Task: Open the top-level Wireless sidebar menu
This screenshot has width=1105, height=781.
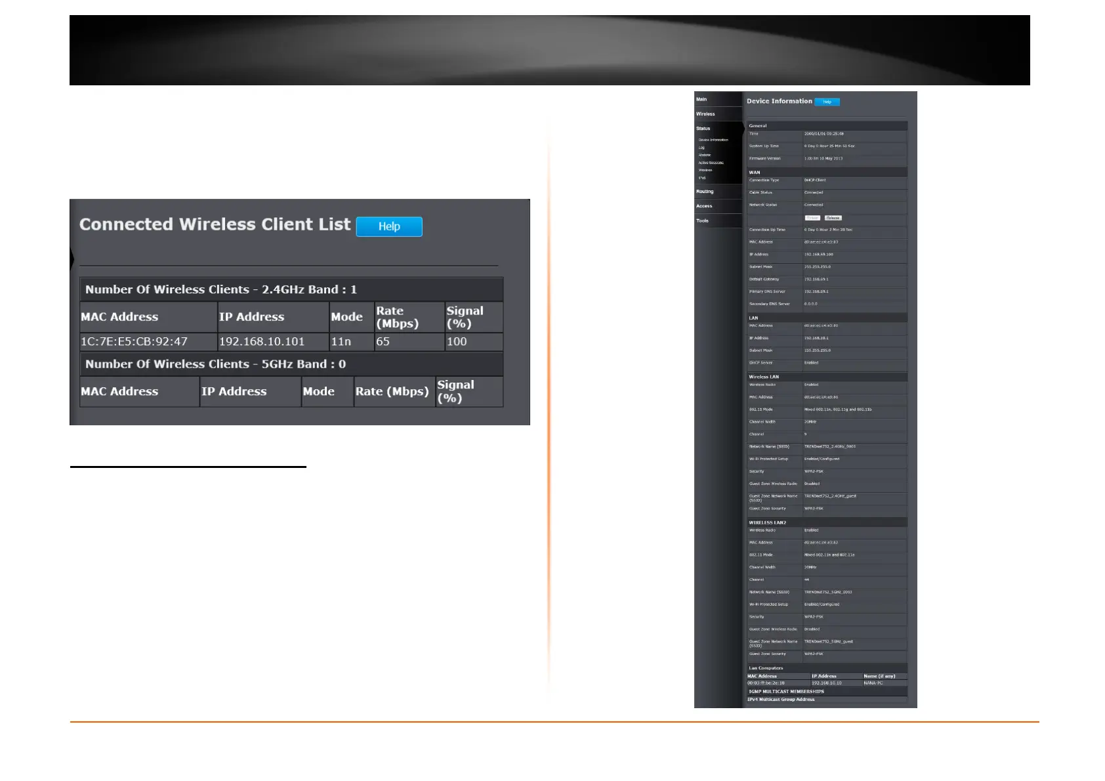Action: [705, 114]
